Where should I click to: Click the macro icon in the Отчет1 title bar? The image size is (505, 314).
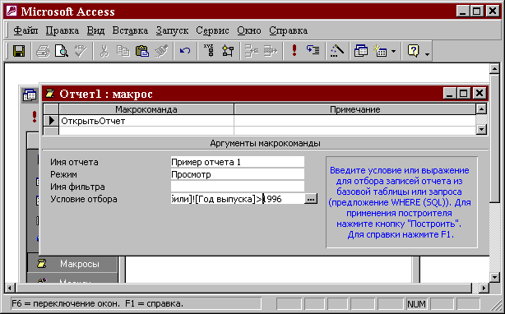coord(49,94)
